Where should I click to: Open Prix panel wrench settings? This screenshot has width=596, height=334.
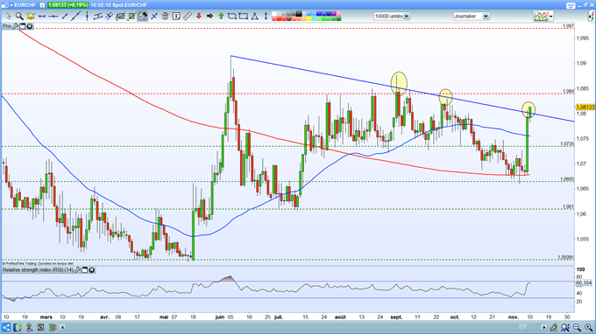(16, 26)
